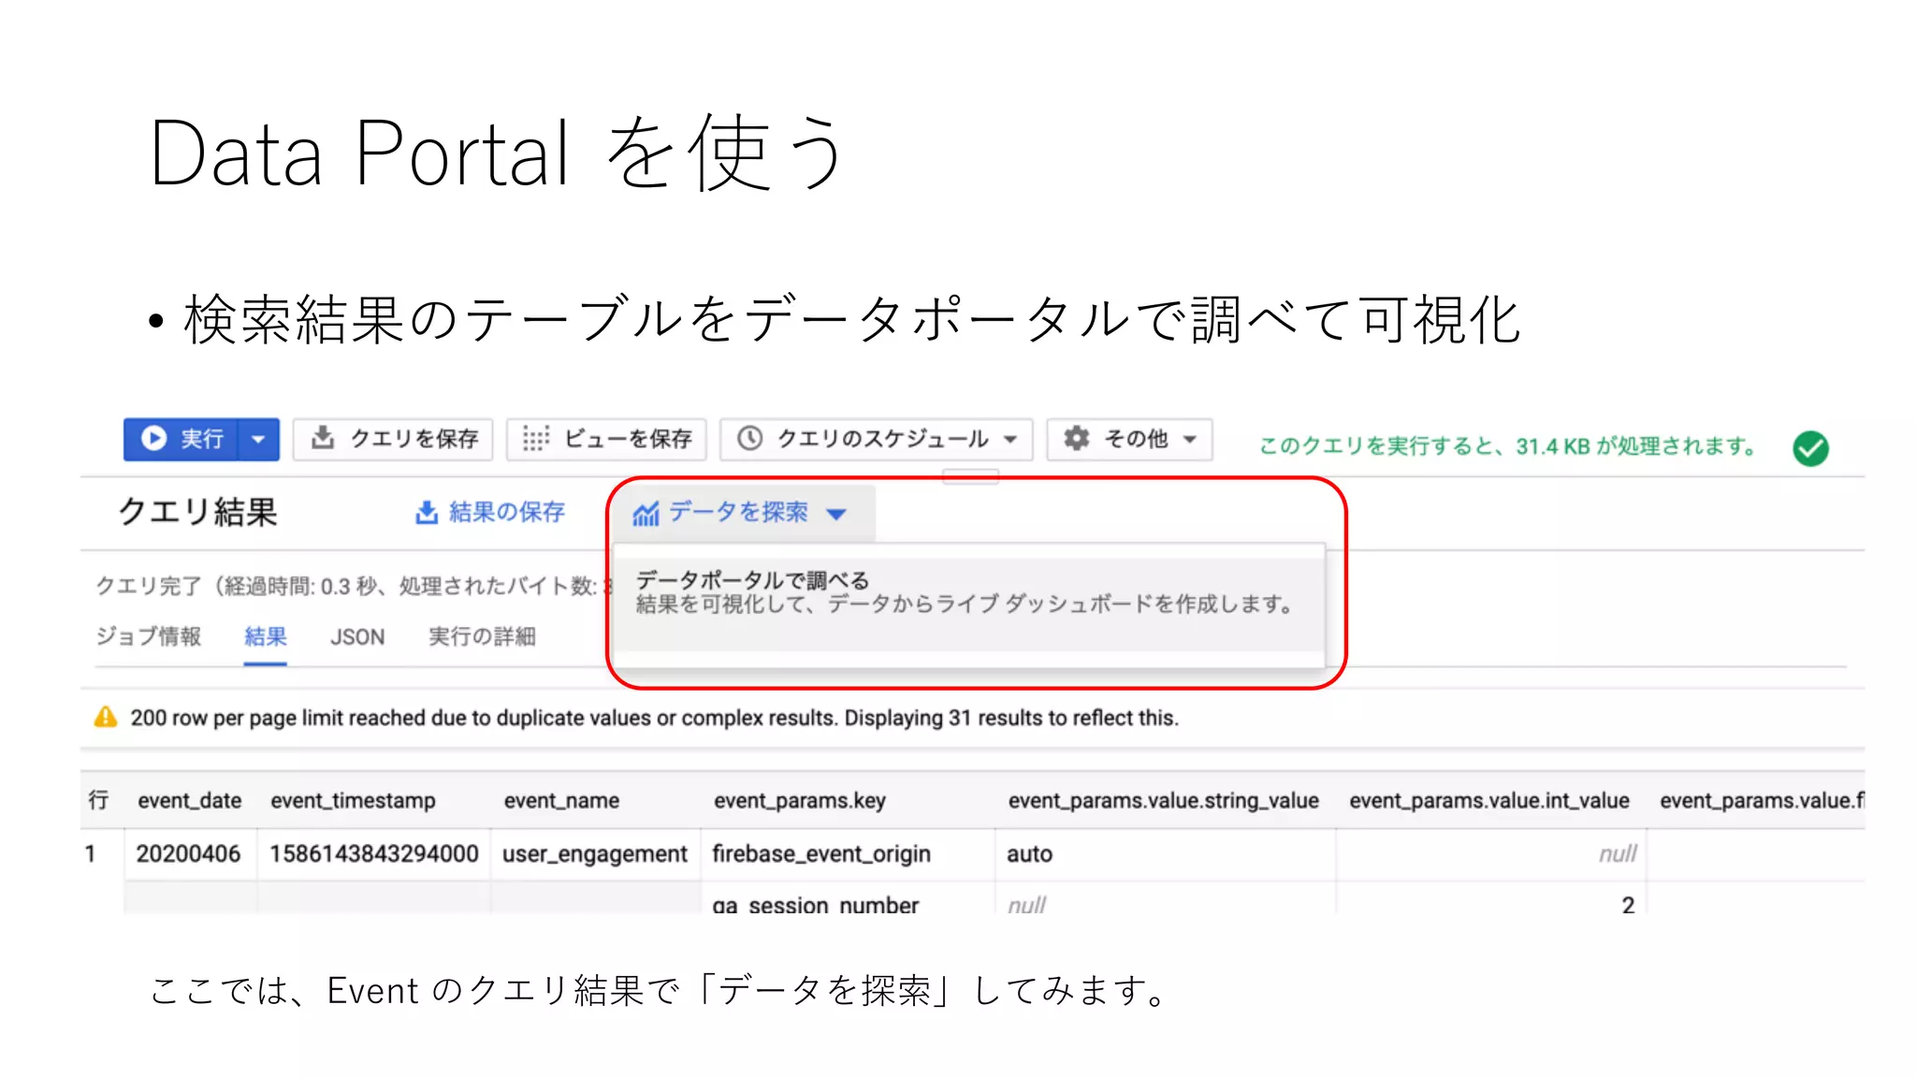
Task: Click the event_params.value.int_value column header
Action: (1489, 801)
